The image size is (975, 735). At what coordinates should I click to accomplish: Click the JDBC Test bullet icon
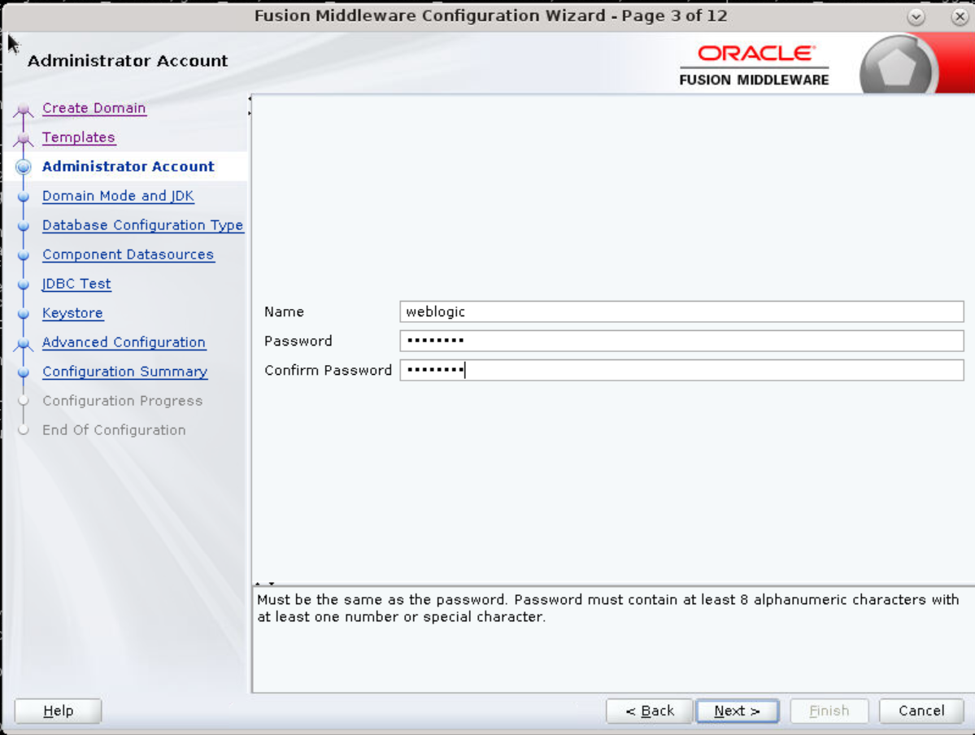point(24,285)
